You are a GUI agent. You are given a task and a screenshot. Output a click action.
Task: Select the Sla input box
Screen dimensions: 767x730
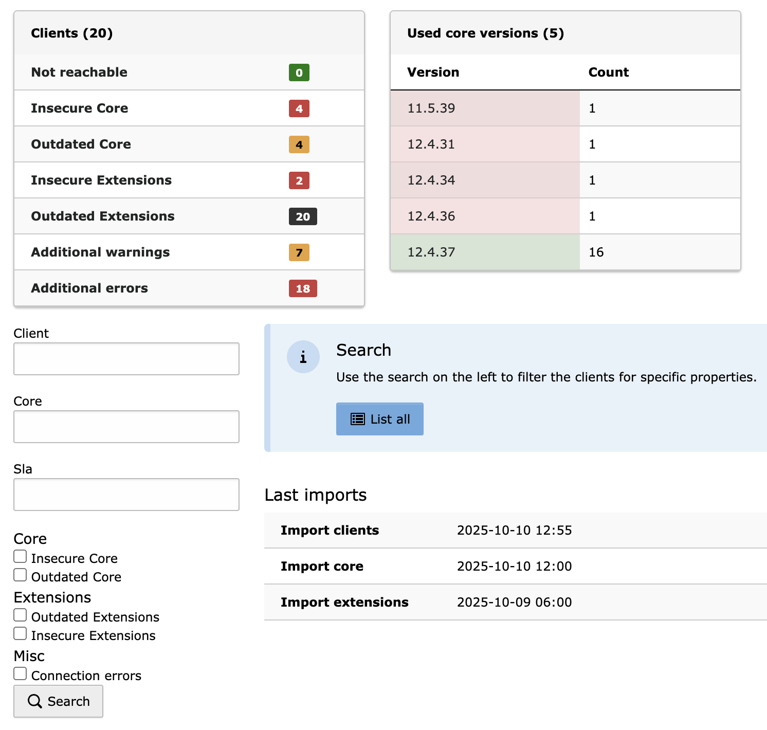coord(126,495)
